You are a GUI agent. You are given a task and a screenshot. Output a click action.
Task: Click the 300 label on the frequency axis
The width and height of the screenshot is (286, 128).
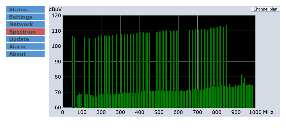click(x=120, y=112)
